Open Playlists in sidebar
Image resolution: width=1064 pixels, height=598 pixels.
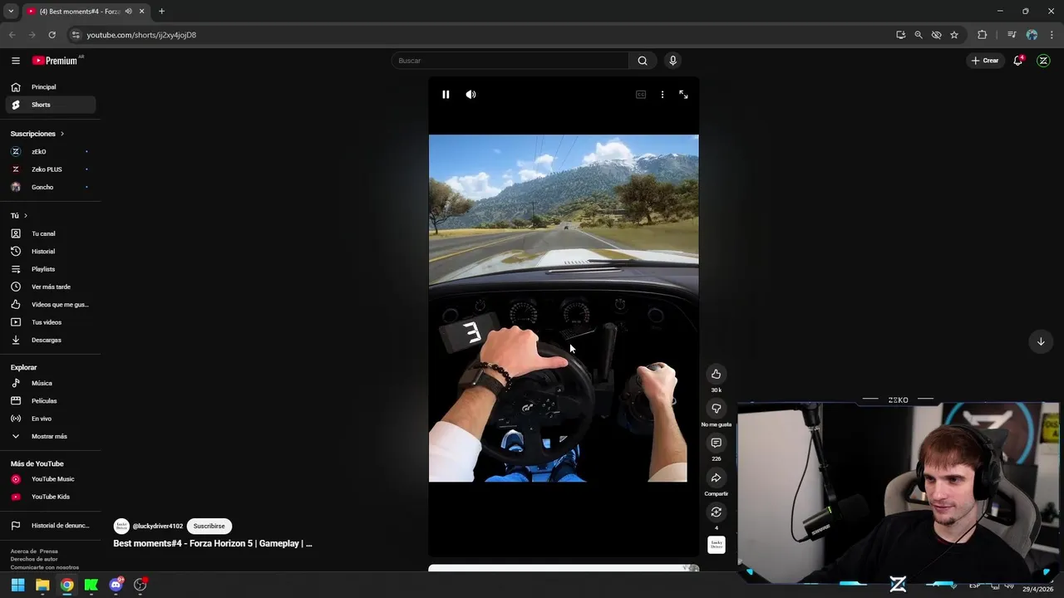(x=50, y=269)
